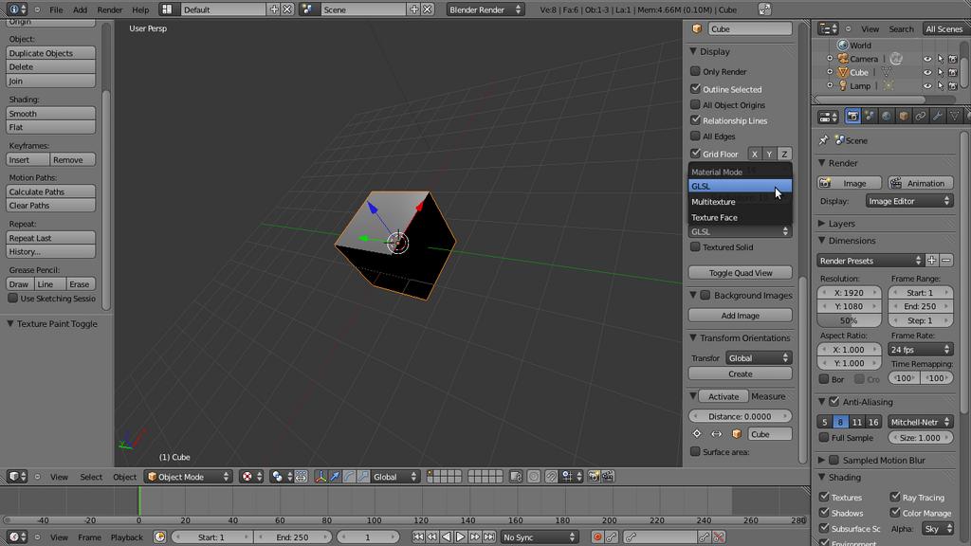Viewport: 971px width, 546px height.
Task: Uncheck the Relationship Lines checkbox
Action: tap(695, 120)
